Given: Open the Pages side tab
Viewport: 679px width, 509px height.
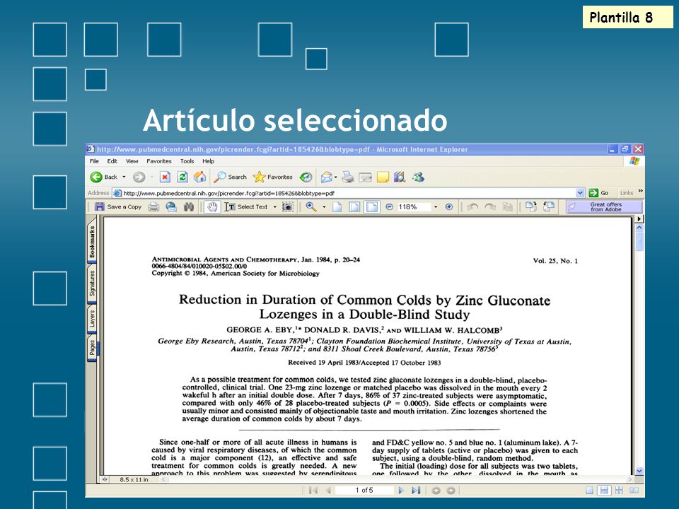Looking at the screenshot, I should (92, 348).
